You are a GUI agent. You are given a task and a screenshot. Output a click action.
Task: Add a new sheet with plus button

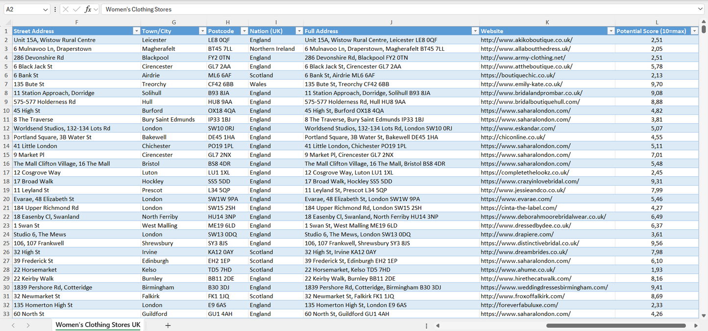[168, 325]
